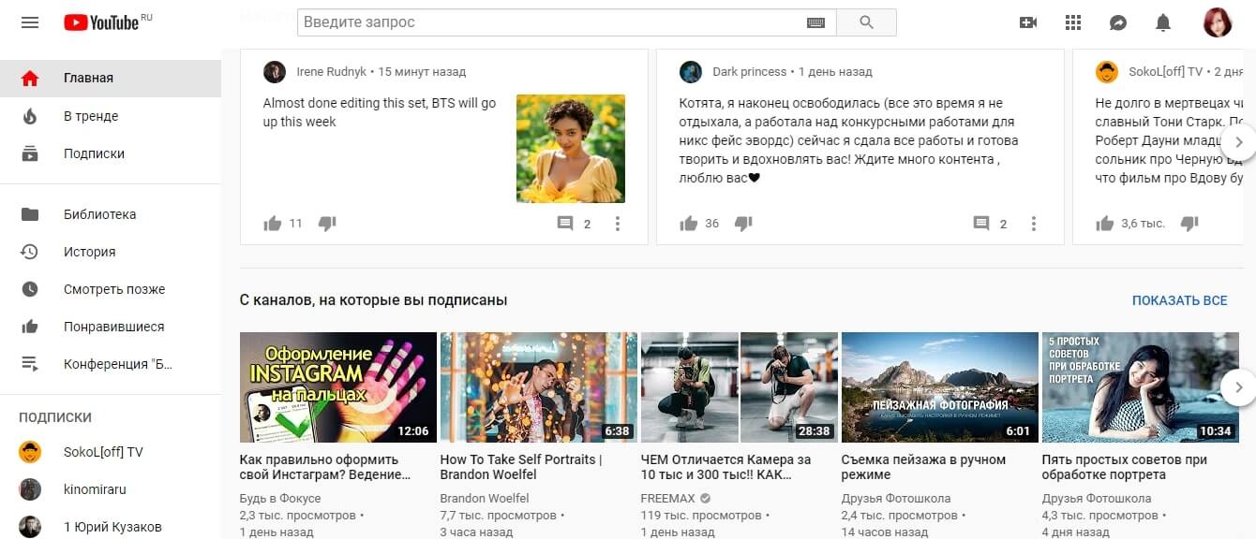Open the Instagram оформление video thumbnail

click(337, 386)
